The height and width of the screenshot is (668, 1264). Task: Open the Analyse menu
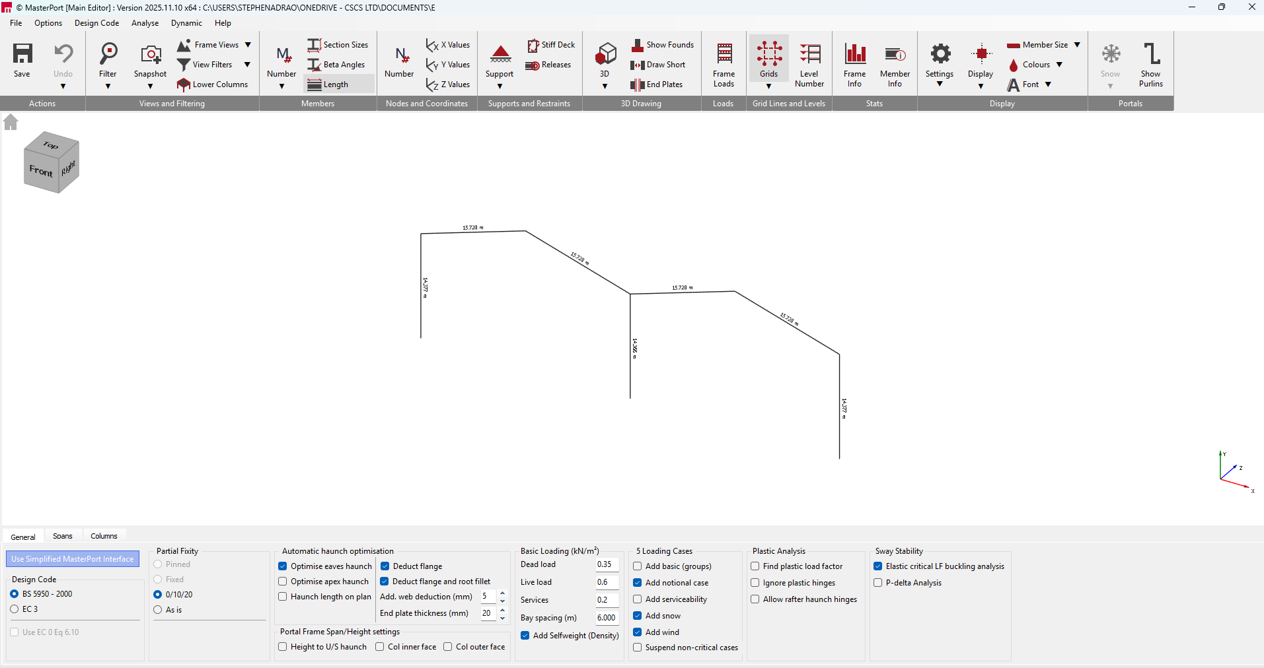point(145,23)
